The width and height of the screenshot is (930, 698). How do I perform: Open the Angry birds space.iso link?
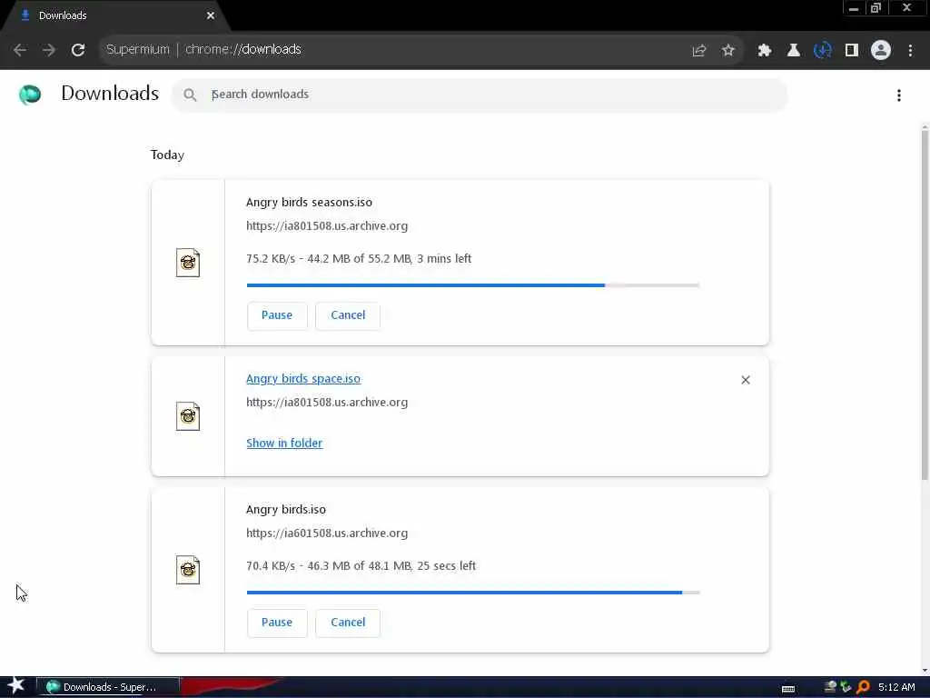click(x=303, y=379)
